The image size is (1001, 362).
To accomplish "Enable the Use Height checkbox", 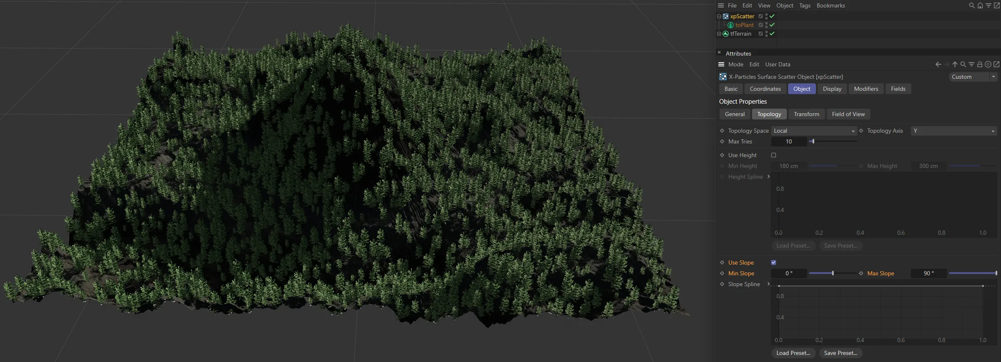I will tap(774, 155).
